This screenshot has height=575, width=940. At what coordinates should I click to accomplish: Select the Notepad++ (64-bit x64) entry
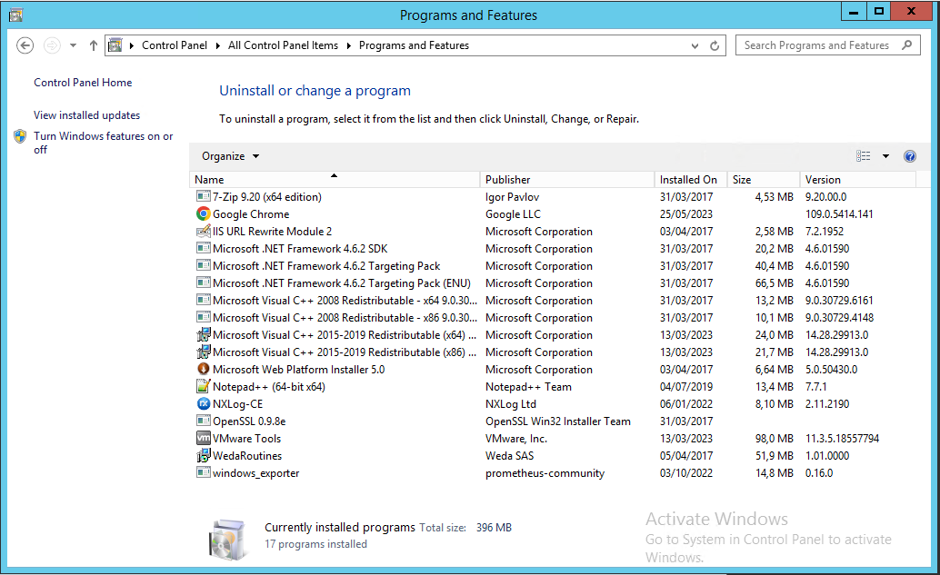[x=269, y=387]
